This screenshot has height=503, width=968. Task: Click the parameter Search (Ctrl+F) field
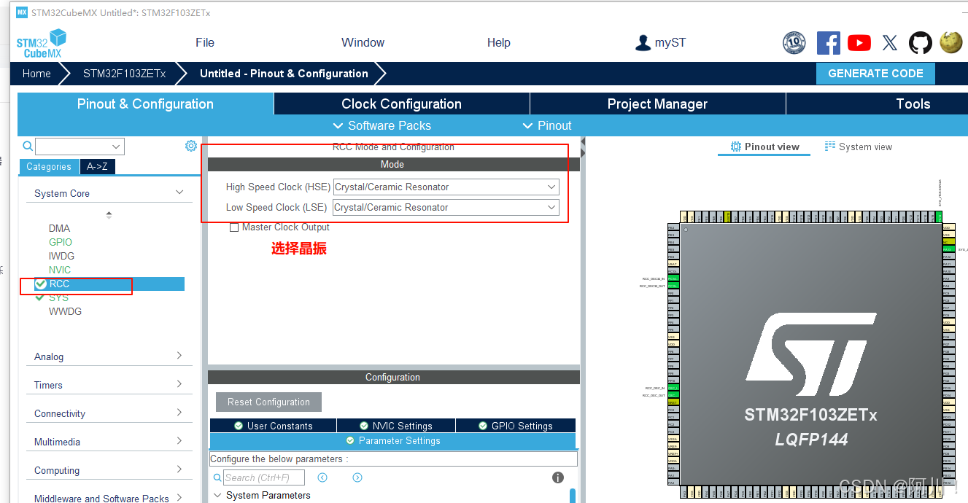click(264, 477)
